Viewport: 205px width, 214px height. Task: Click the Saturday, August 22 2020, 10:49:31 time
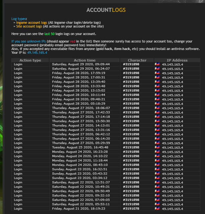(x=81, y=187)
